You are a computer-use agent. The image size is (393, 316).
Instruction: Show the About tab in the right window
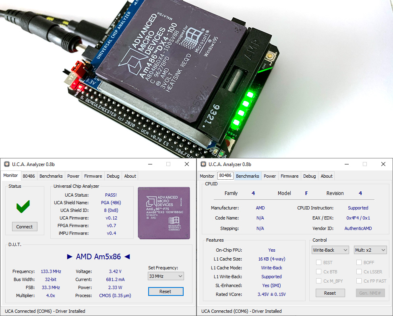click(x=327, y=176)
